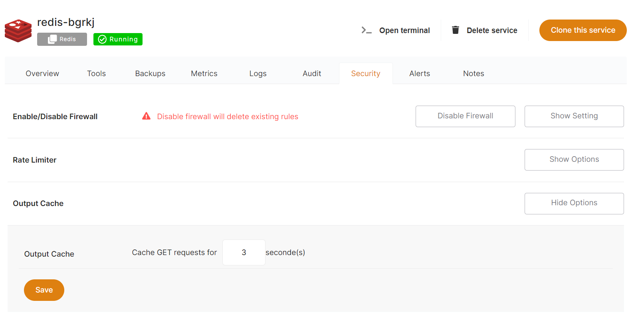Click the red firewall warning triangle
The width and height of the screenshot is (632, 318).
coord(147,116)
